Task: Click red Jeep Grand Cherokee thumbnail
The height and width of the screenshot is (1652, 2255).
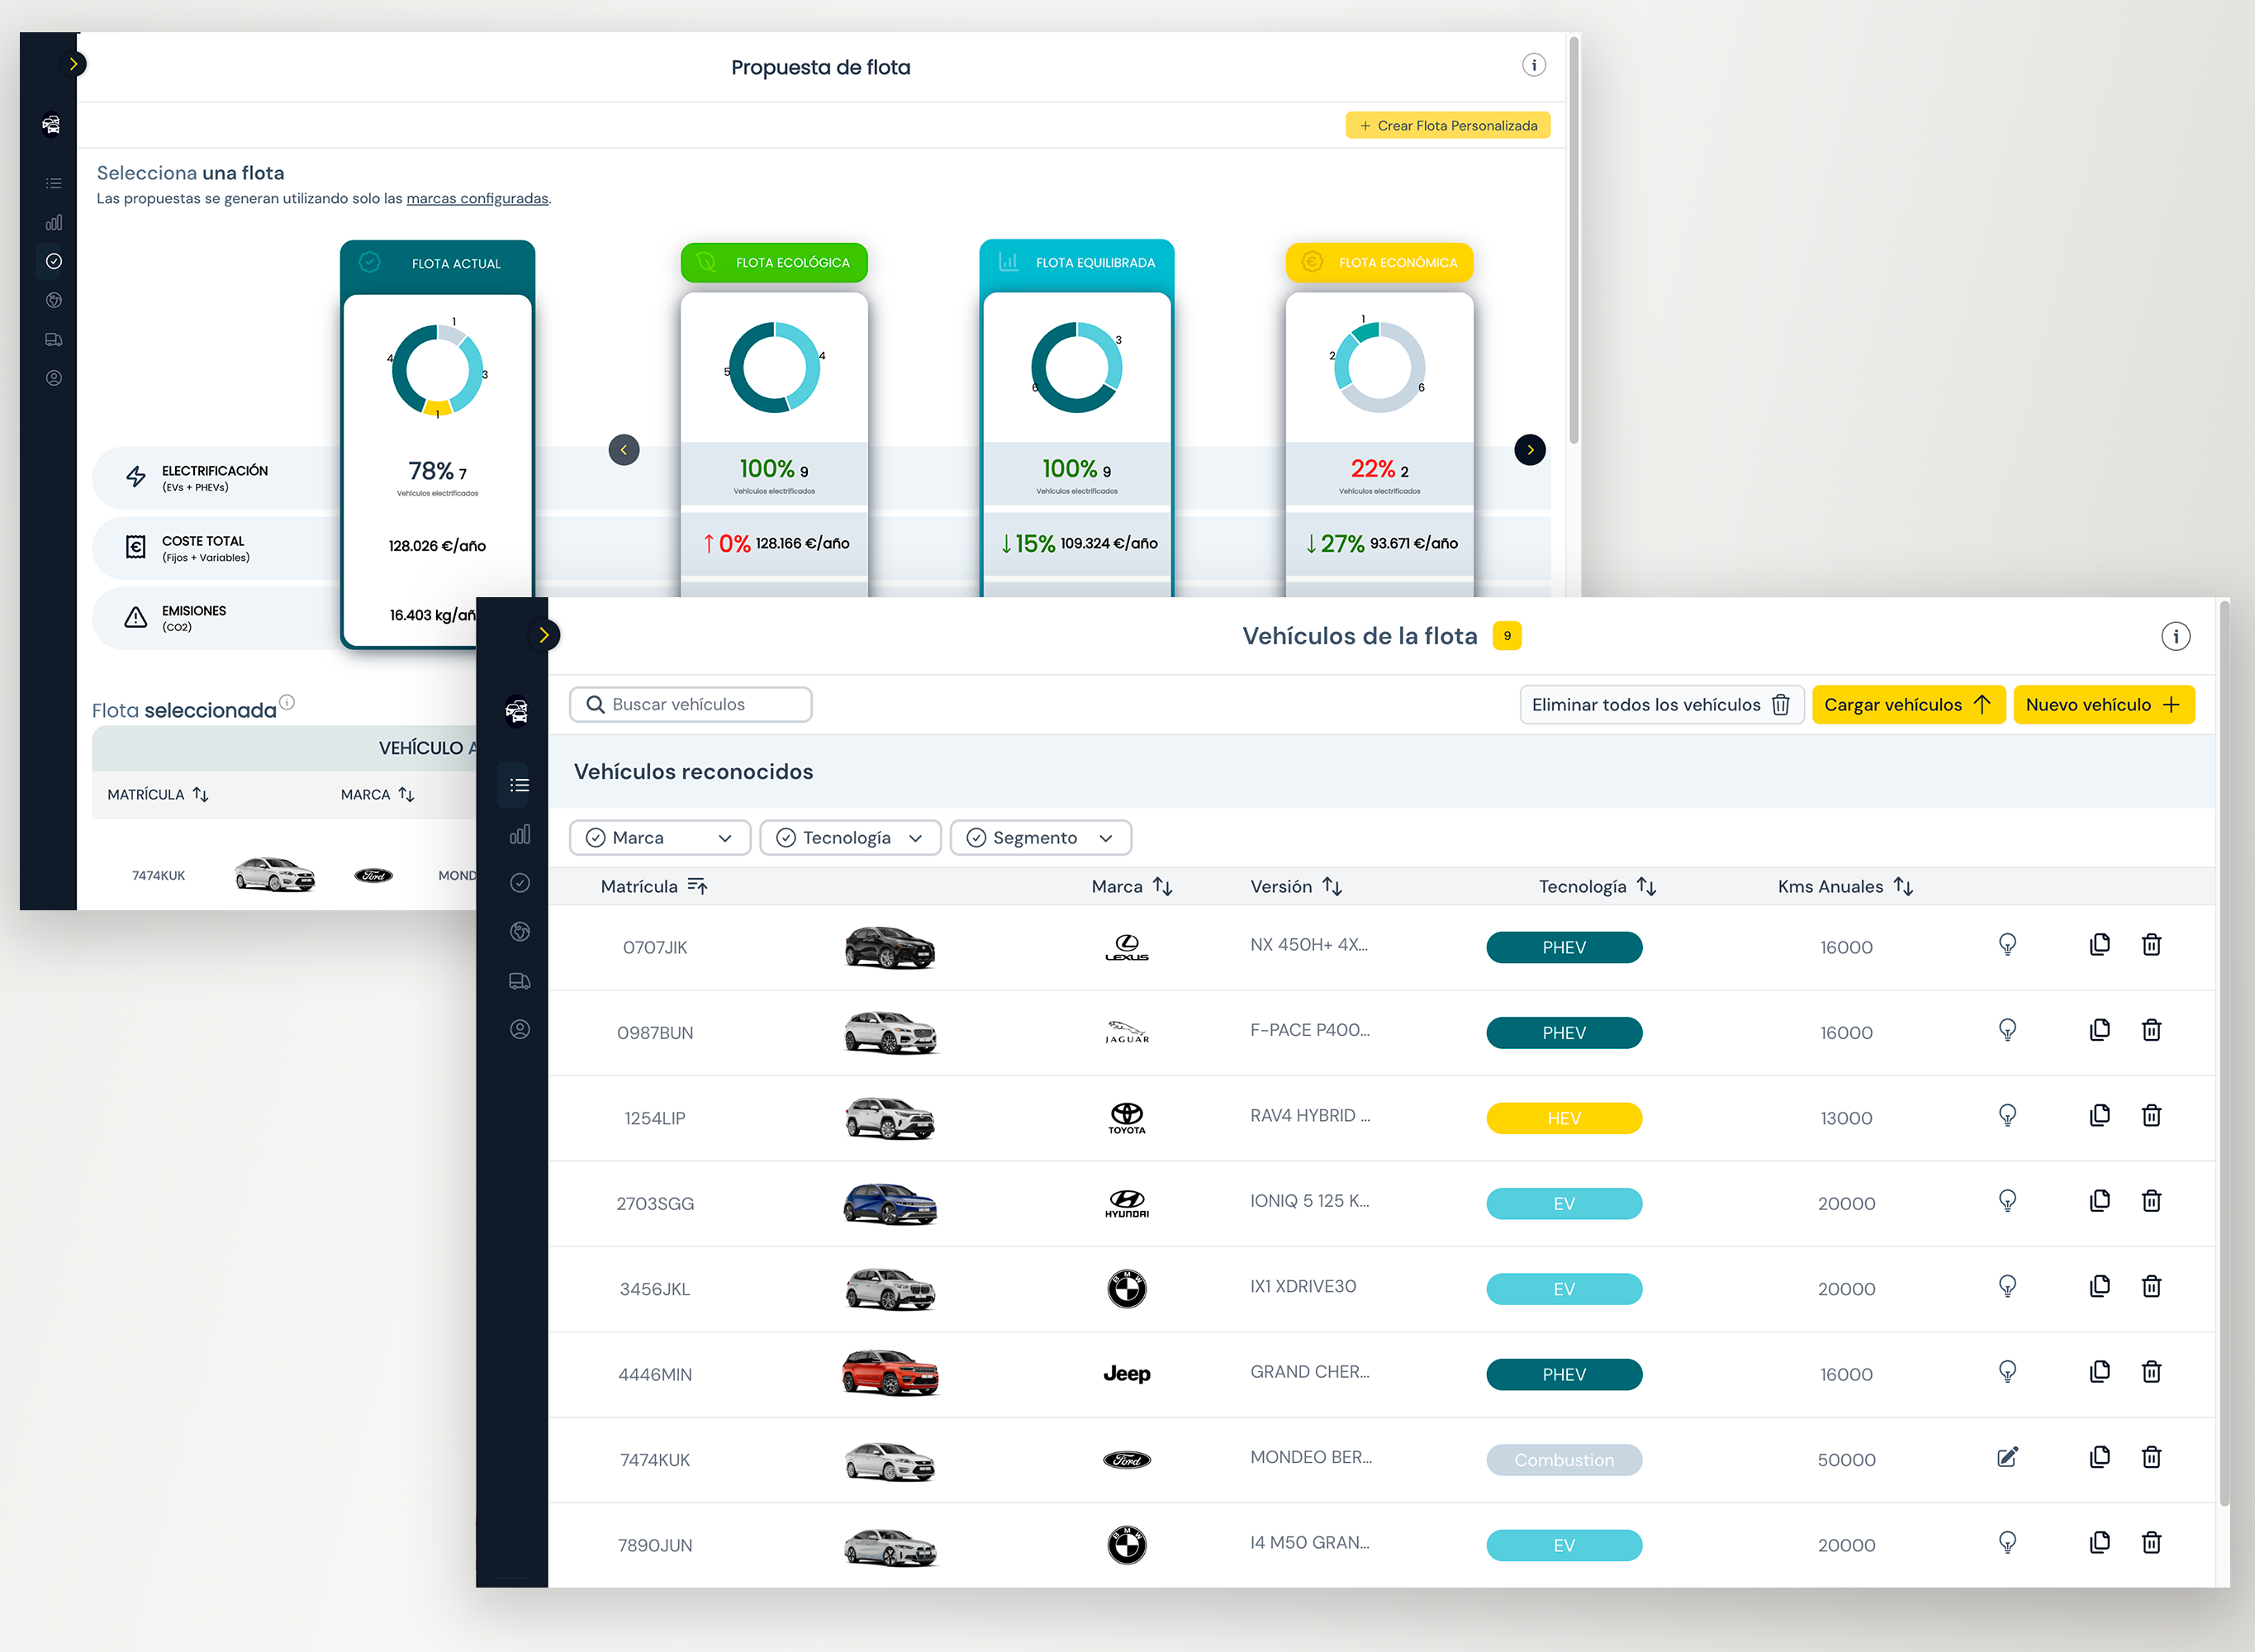Action: 889,1373
